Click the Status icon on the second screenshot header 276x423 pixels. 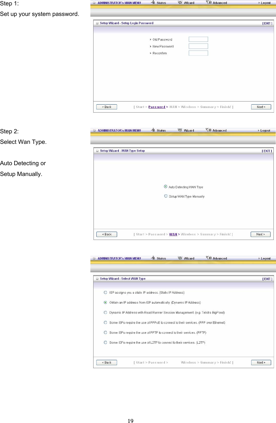(153, 130)
